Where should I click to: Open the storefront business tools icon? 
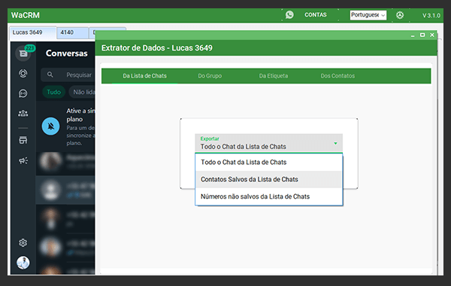point(23,140)
